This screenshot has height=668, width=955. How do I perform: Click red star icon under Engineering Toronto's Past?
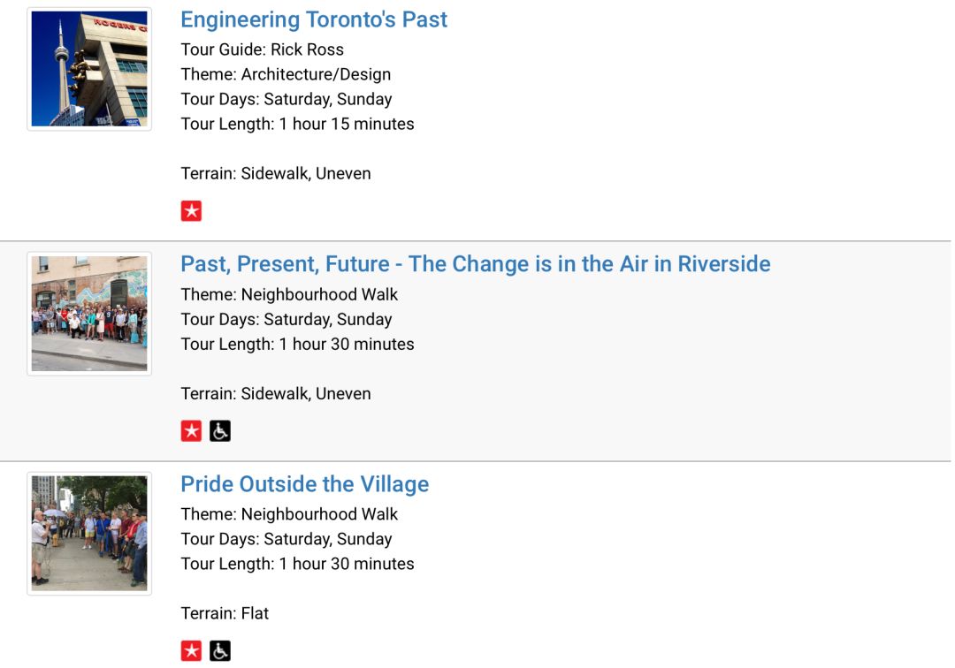pyautogui.click(x=191, y=211)
